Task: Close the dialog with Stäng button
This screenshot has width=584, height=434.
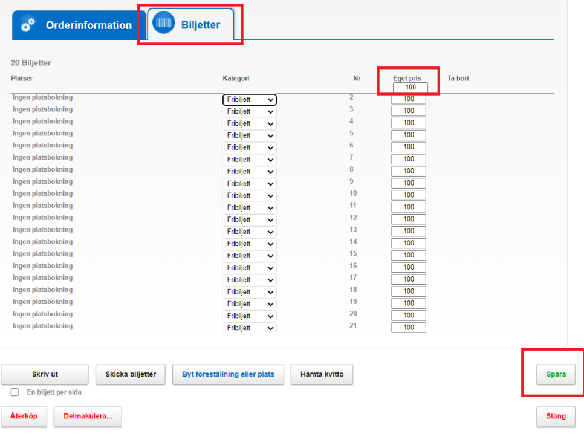Action: (x=556, y=416)
